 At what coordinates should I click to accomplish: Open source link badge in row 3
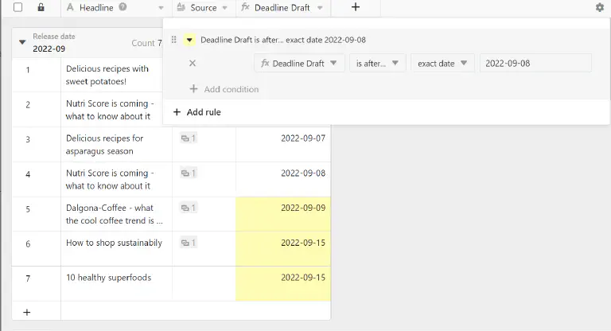pos(188,138)
